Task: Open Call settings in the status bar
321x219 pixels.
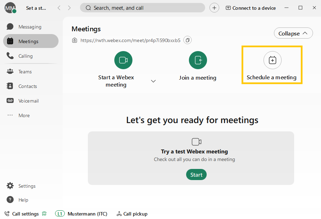Action: 25,214
